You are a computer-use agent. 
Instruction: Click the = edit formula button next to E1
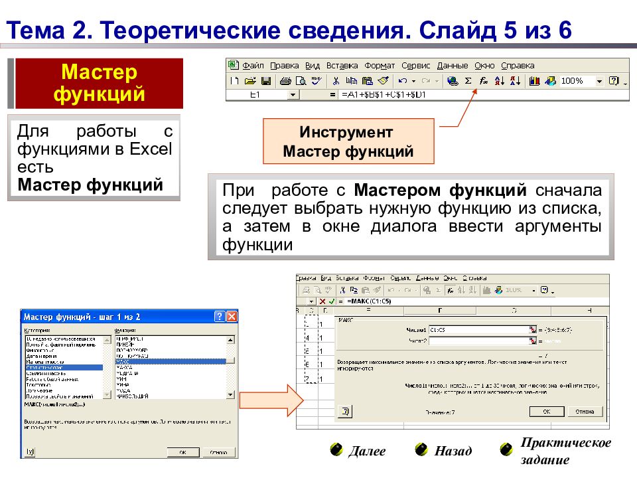click(x=332, y=95)
